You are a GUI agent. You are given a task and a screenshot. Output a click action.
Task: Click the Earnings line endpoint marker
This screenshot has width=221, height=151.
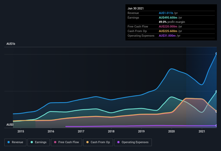click(216, 91)
